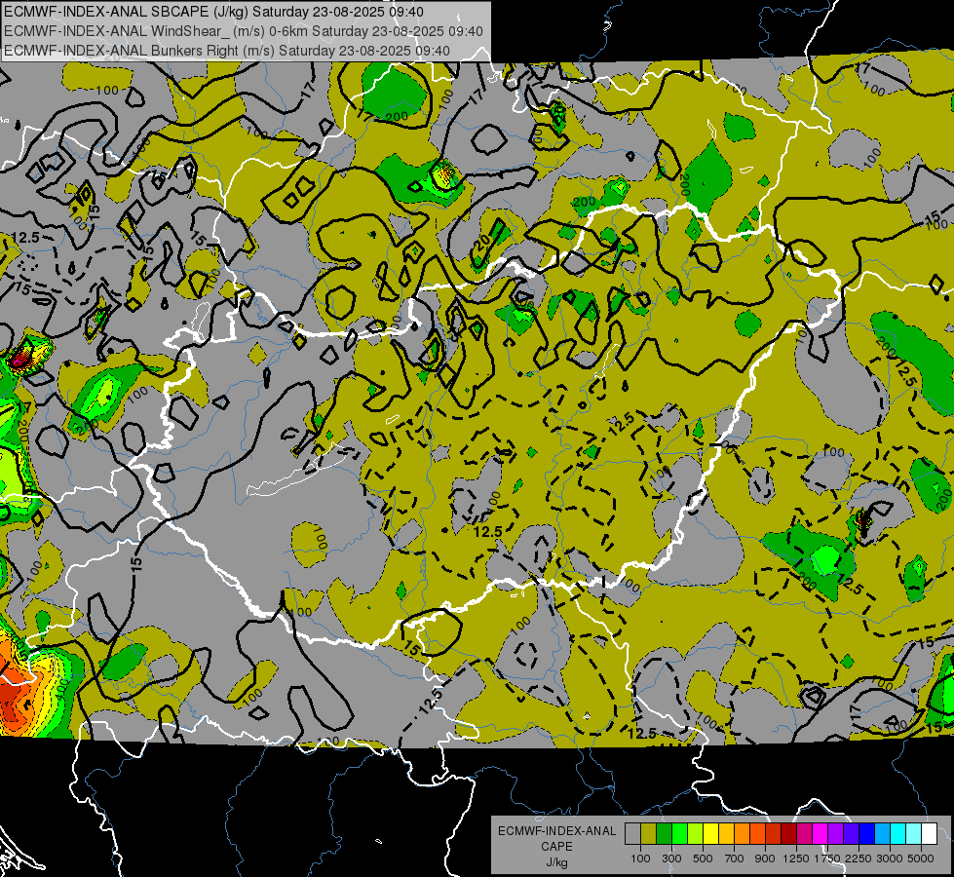Select the dark green legend swatch
The height and width of the screenshot is (877, 954).
pos(664,834)
